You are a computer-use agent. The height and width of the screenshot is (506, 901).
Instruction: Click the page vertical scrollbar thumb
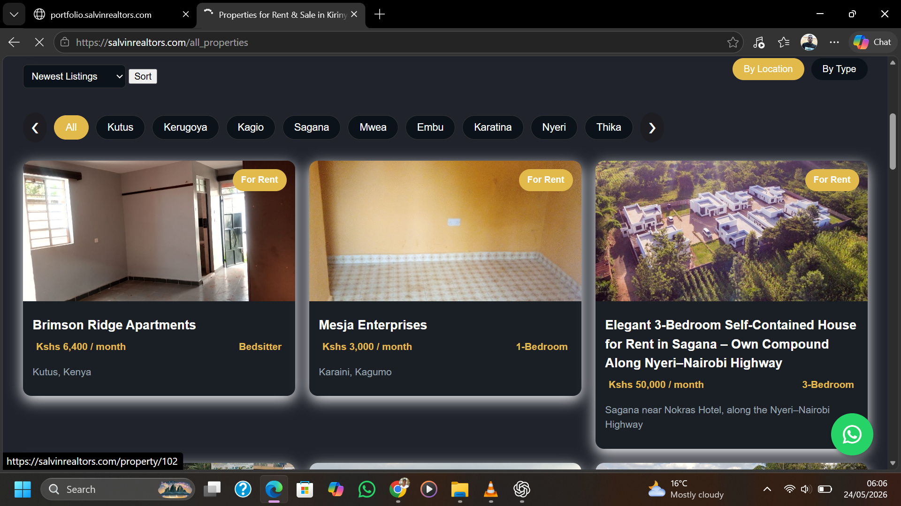[893, 141]
